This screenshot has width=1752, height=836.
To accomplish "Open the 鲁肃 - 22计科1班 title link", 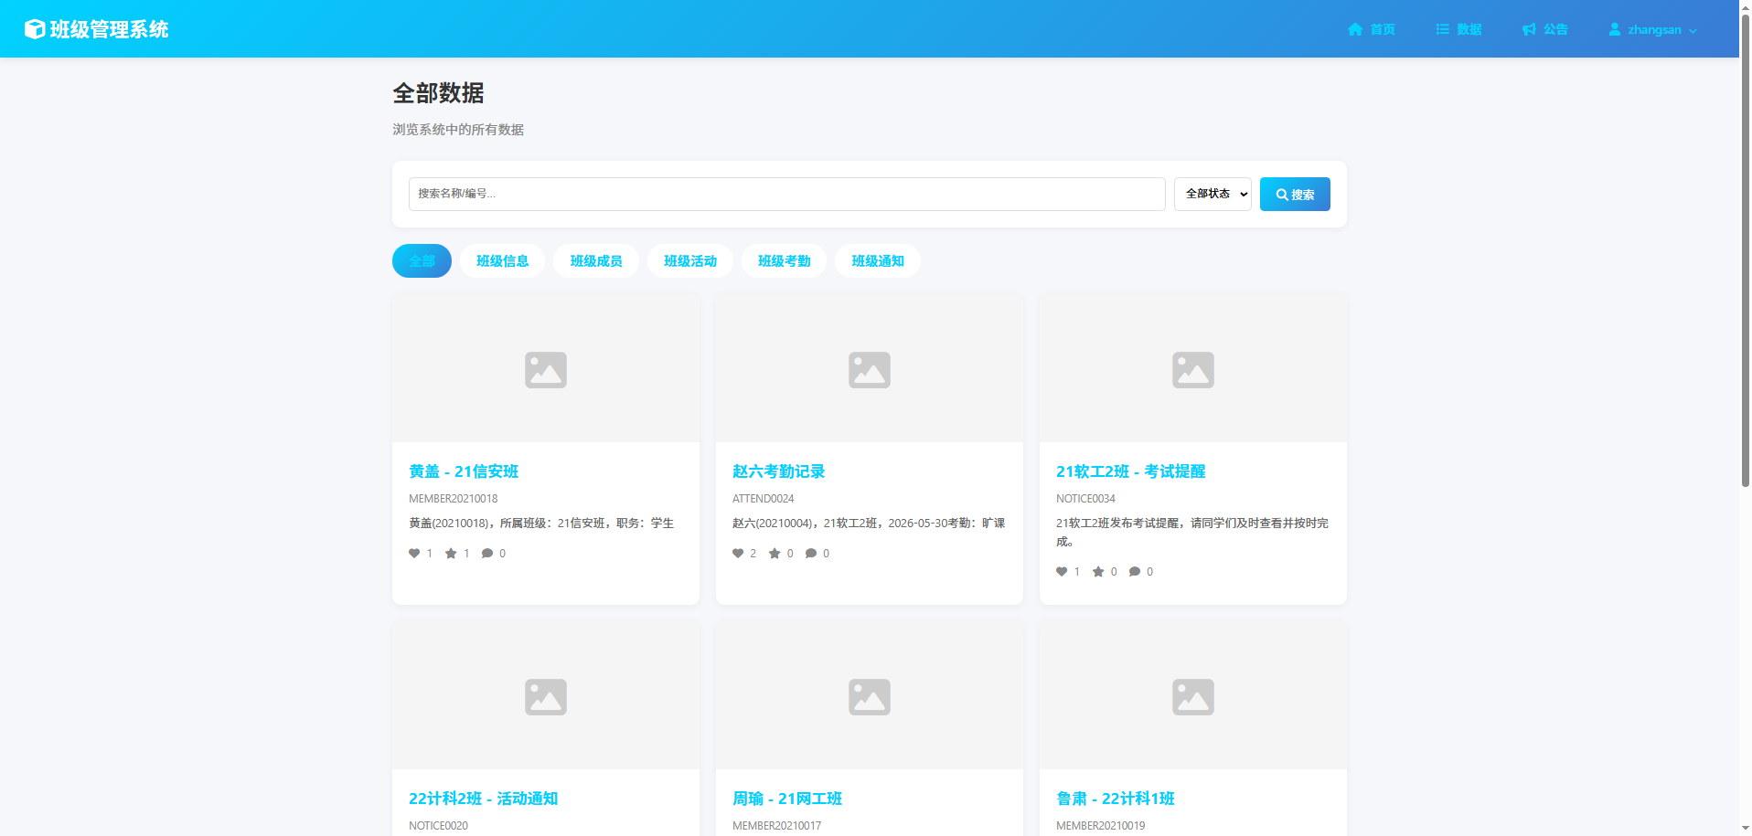I will [1116, 799].
